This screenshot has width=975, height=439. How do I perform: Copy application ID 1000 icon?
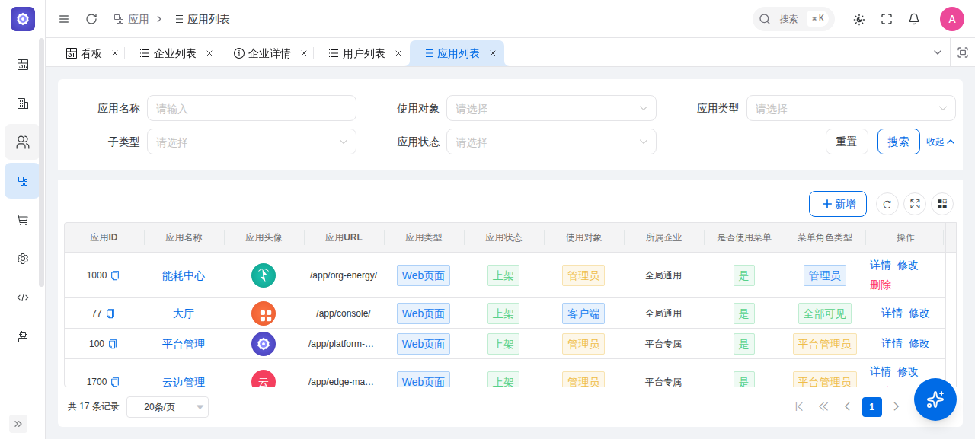[x=116, y=275]
